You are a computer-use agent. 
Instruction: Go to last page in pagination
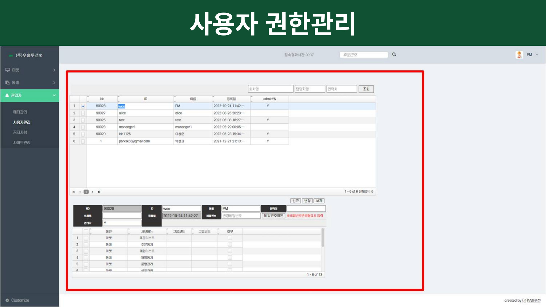coord(99,192)
